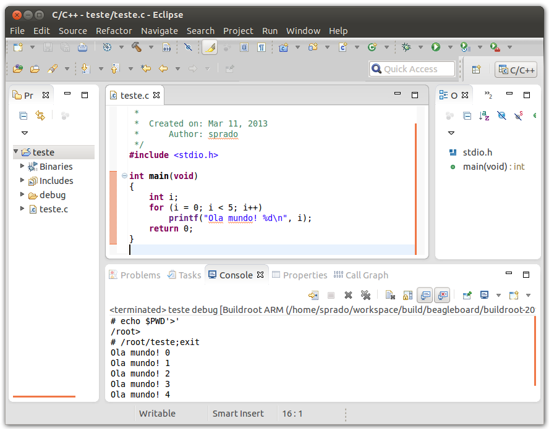549x429 pixels.
Task: Click the New C/C++ Project icon
Action: click(x=283, y=47)
